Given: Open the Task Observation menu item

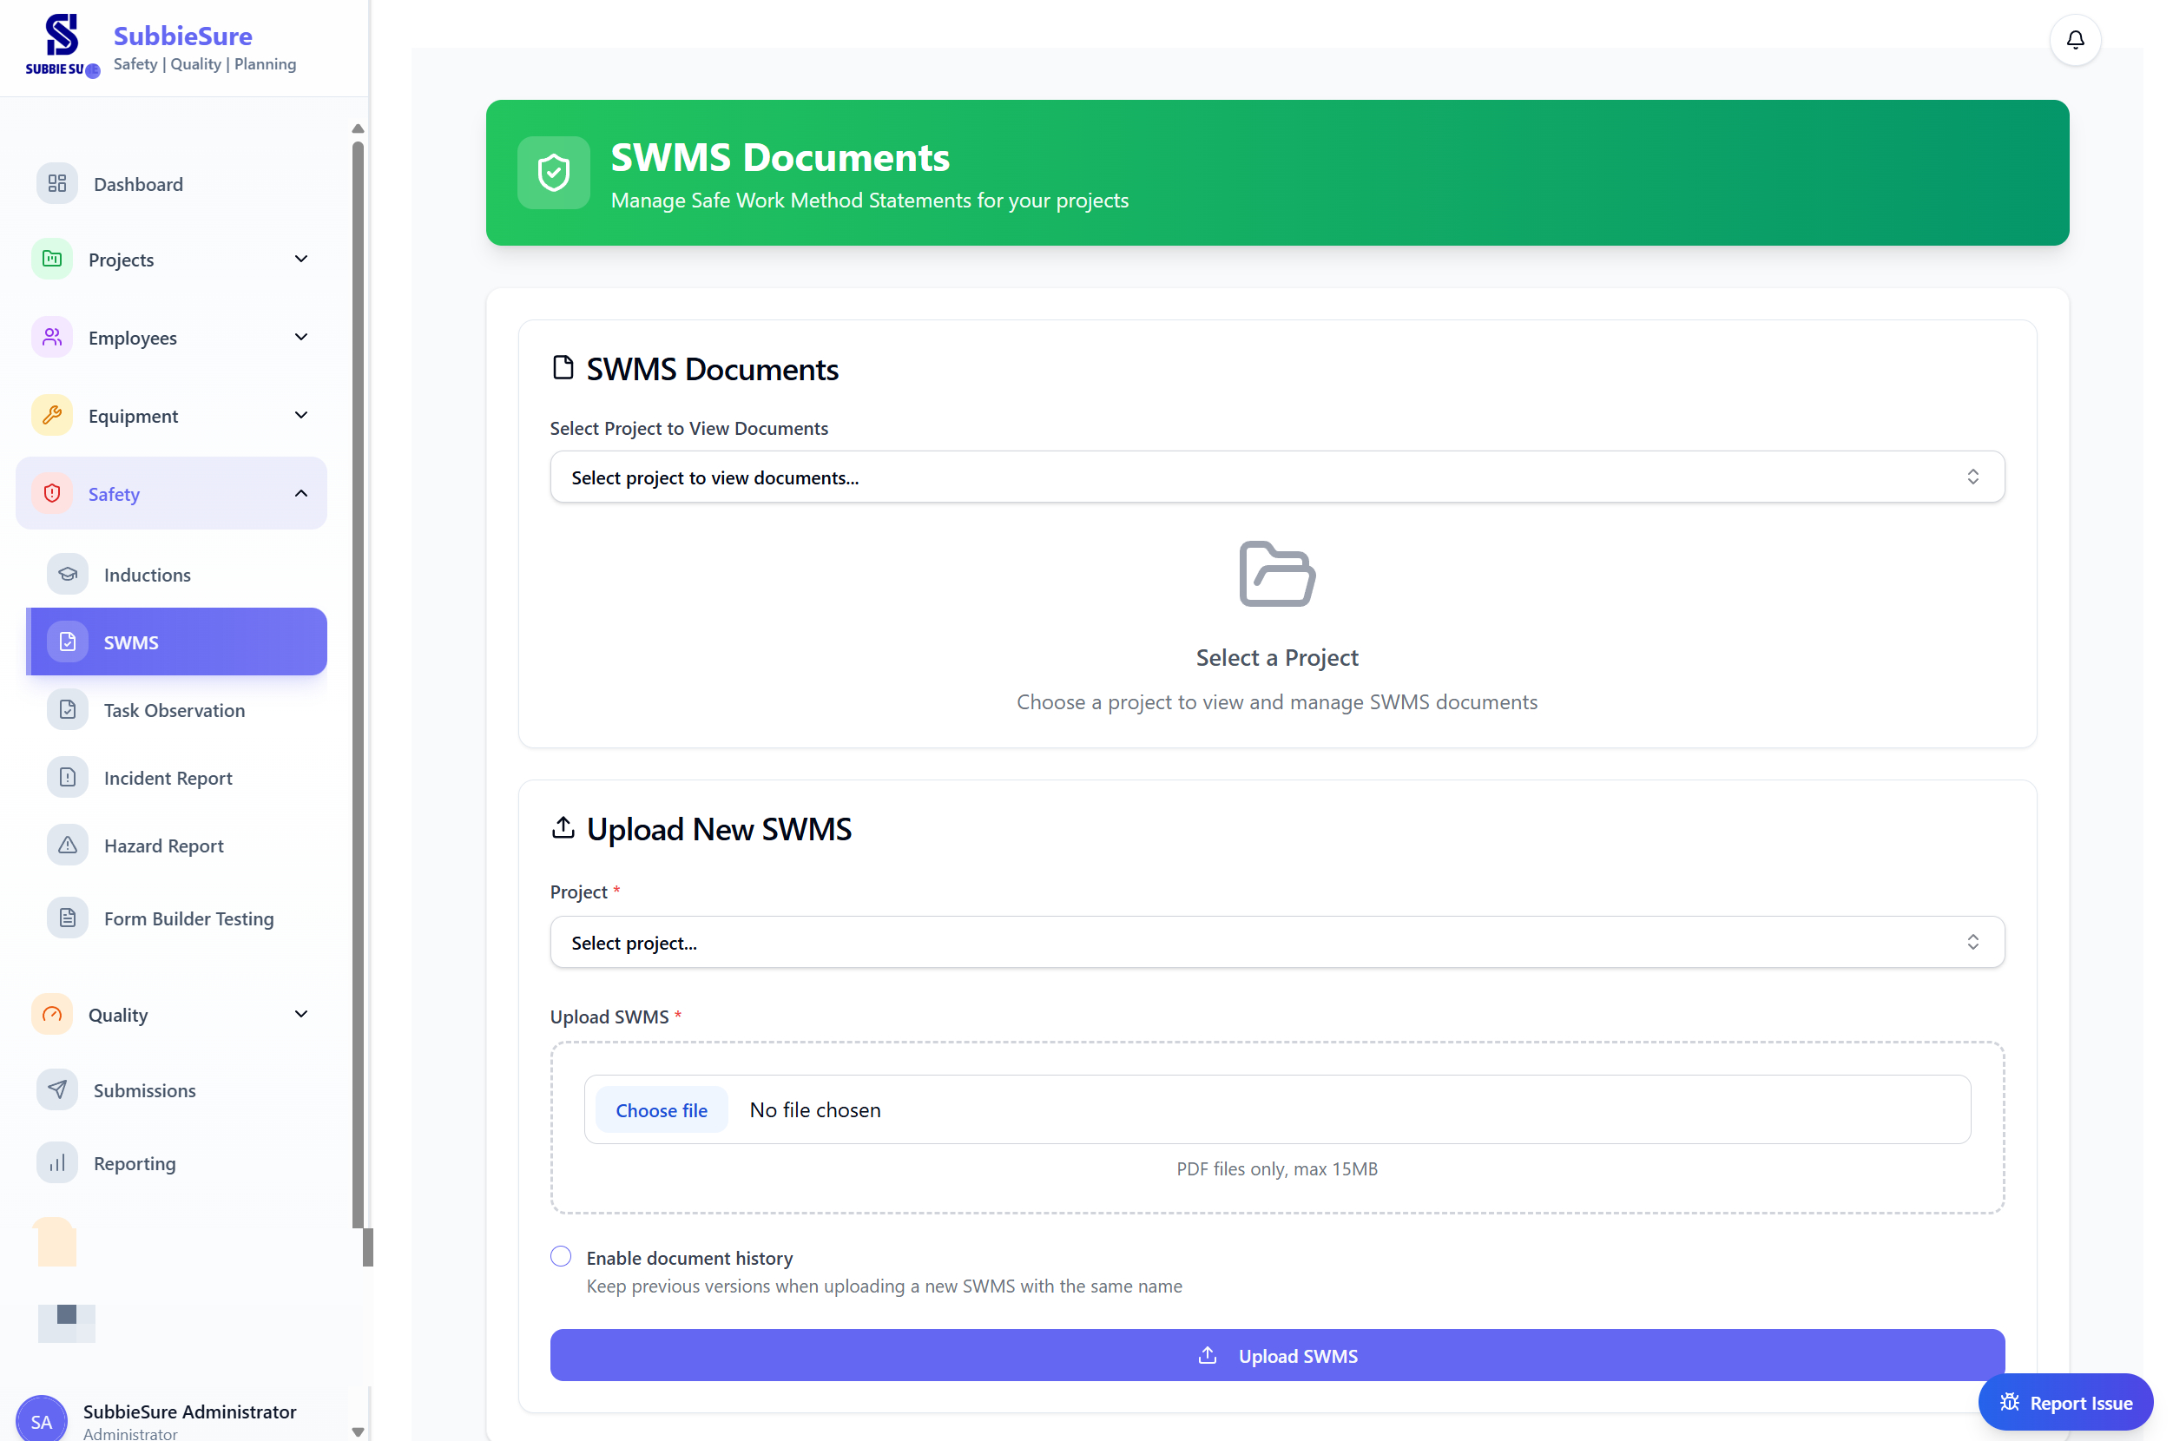Looking at the screenshot, I should (x=174, y=710).
